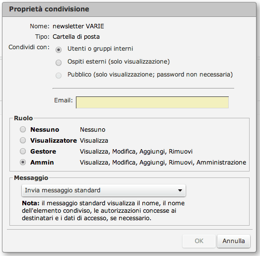
Task: Select the "Pubblico" sharing radio button
Action: pyautogui.click(x=59, y=76)
